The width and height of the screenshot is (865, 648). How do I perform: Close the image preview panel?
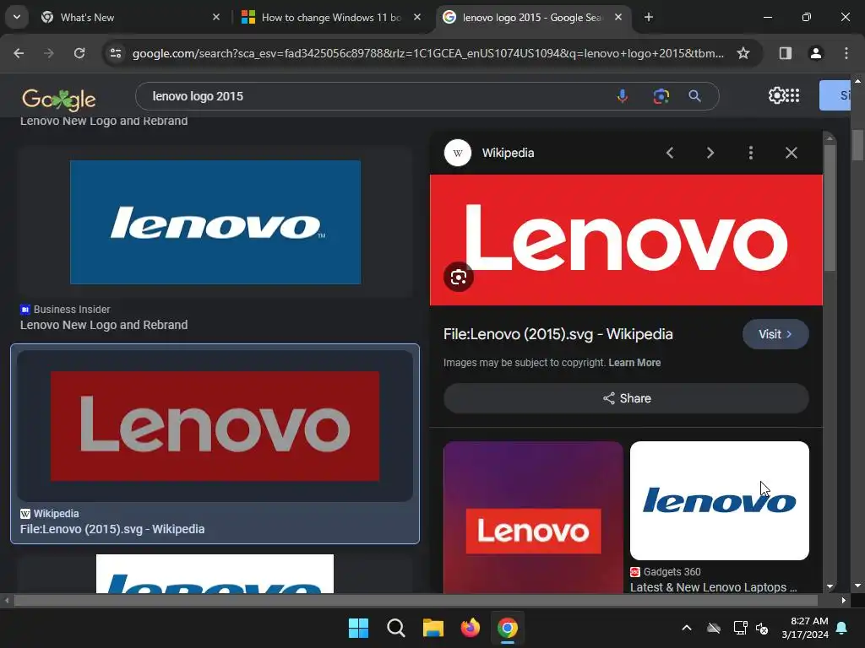click(x=791, y=153)
